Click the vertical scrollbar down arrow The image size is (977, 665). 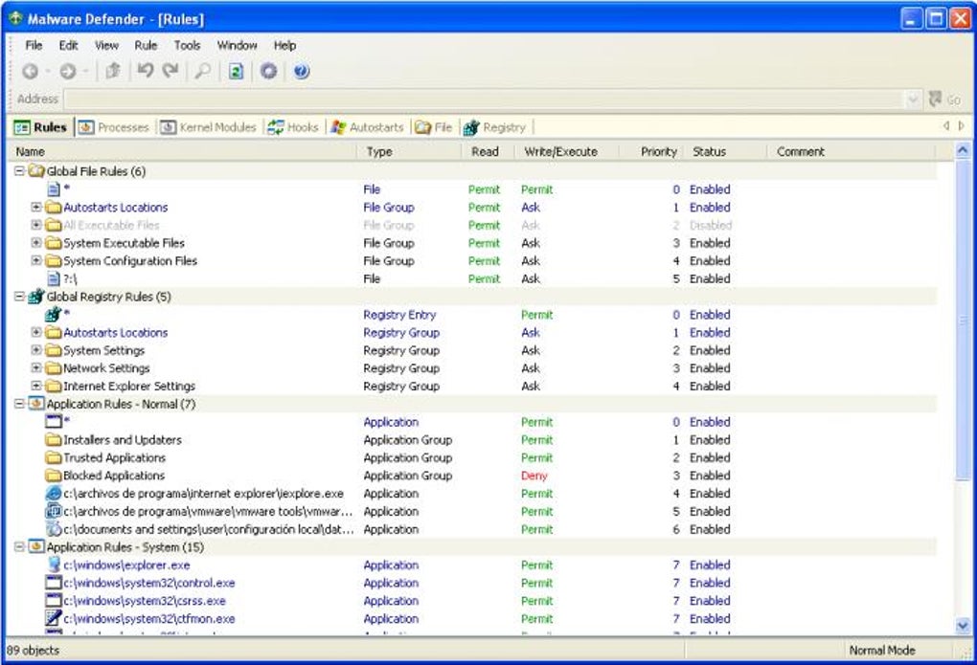pos(963,625)
